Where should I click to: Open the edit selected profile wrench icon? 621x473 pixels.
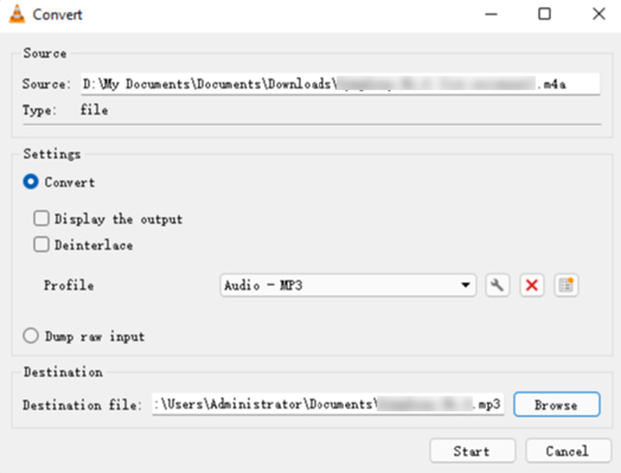click(497, 286)
